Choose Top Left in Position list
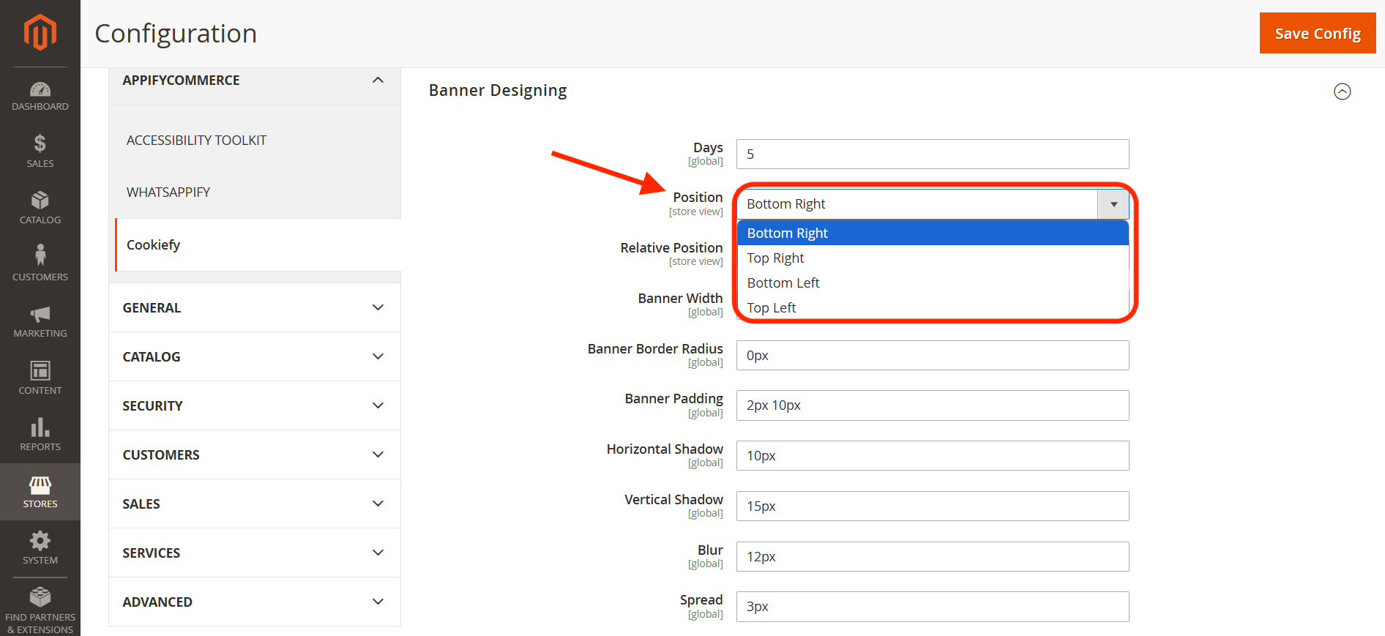The width and height of the screenshot is (1385, 636). click(x=933, y=307)
